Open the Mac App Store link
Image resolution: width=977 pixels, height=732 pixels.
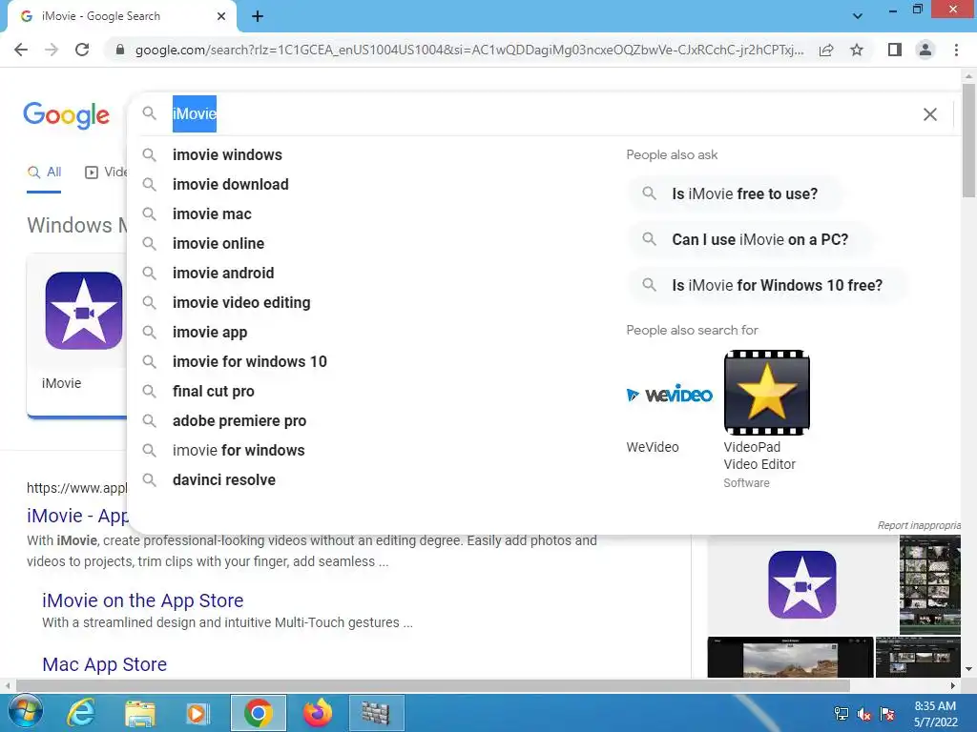105,664
